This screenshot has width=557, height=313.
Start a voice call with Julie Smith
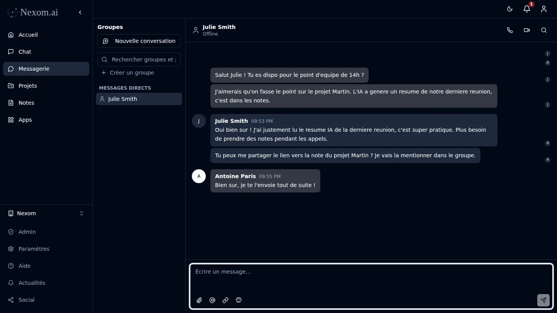point(509,30)
